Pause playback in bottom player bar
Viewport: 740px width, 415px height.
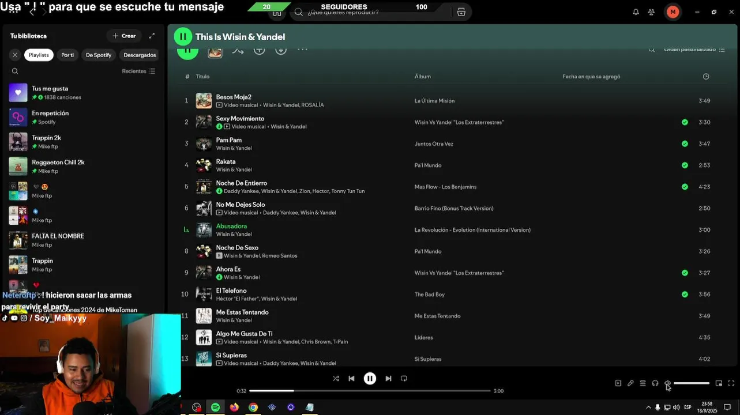370,379
